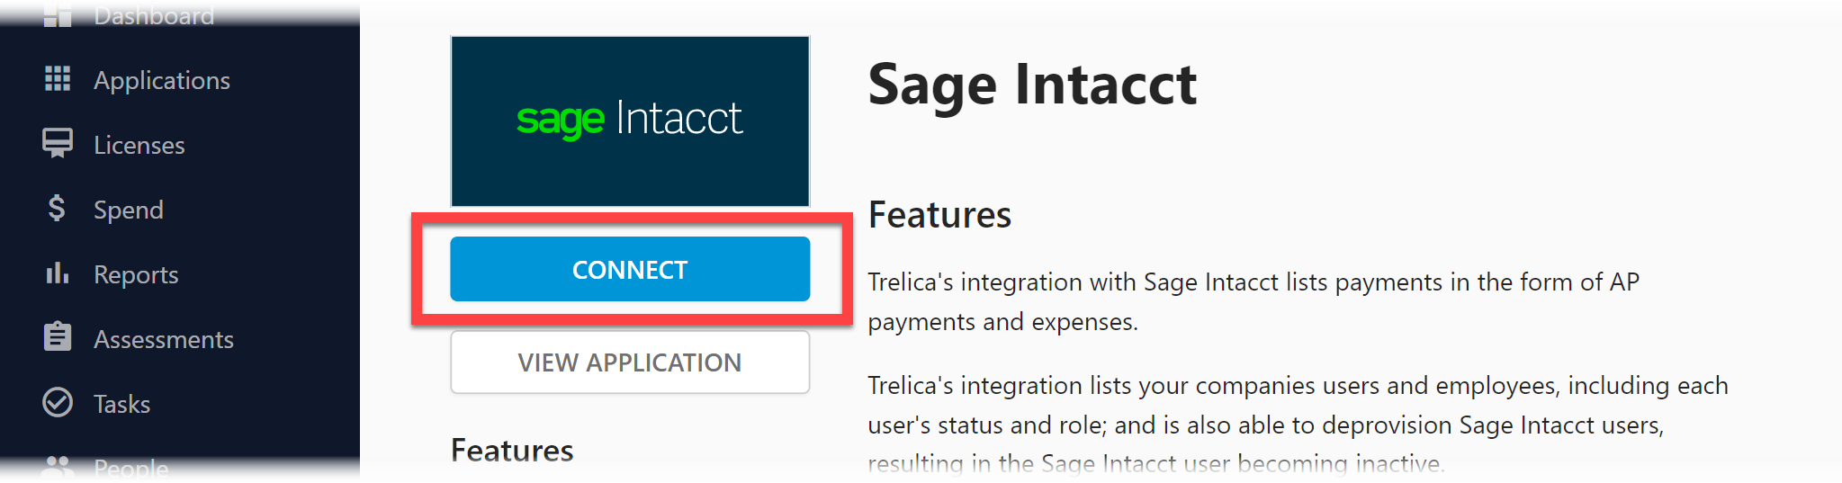Click the Assessments clipboard icon

58,337
